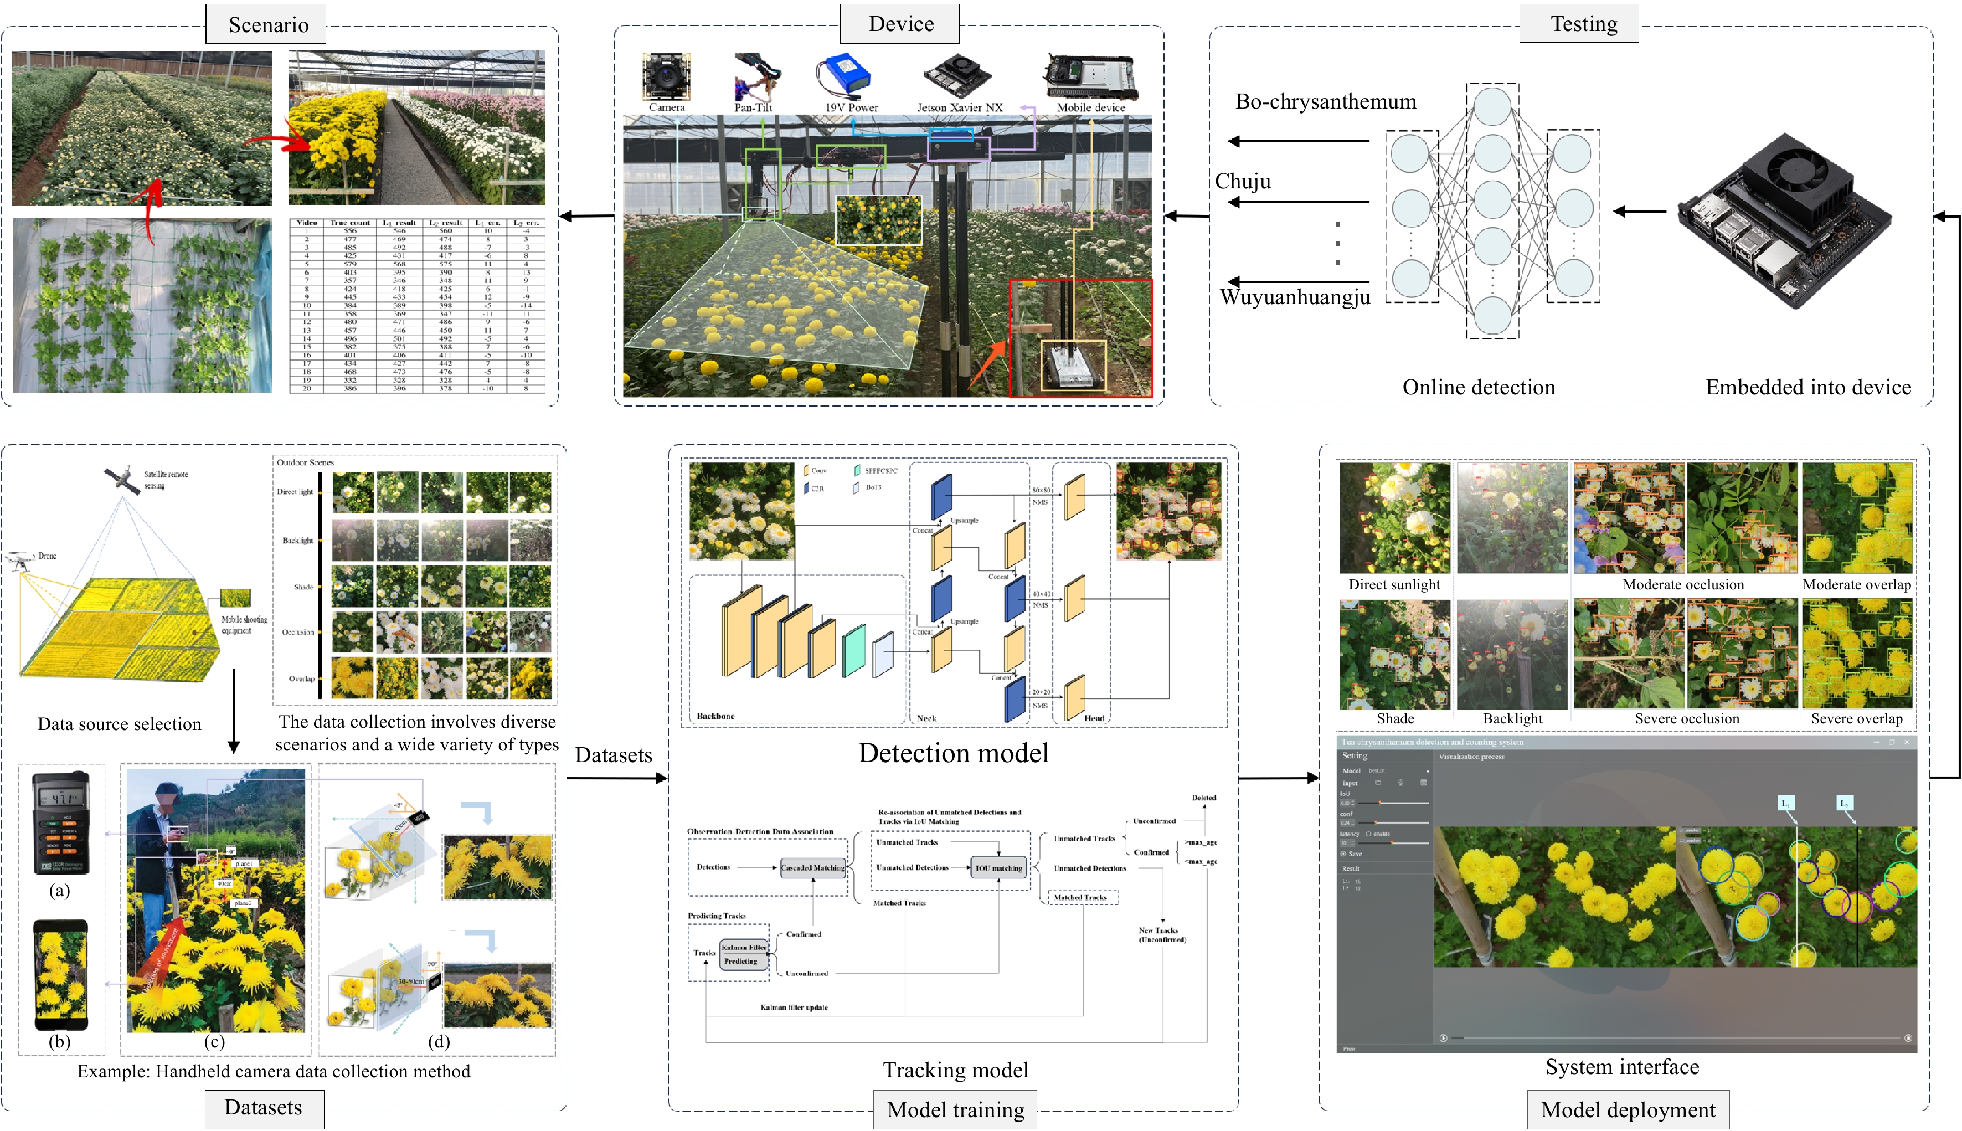Click the Kalman Filter Predicting box

(x=743, y=954)
